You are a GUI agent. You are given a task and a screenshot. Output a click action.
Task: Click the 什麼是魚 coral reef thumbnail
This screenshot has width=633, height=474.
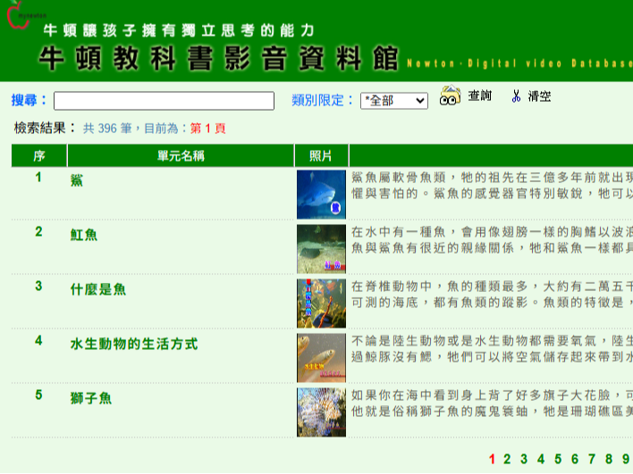tap(321, 304)
